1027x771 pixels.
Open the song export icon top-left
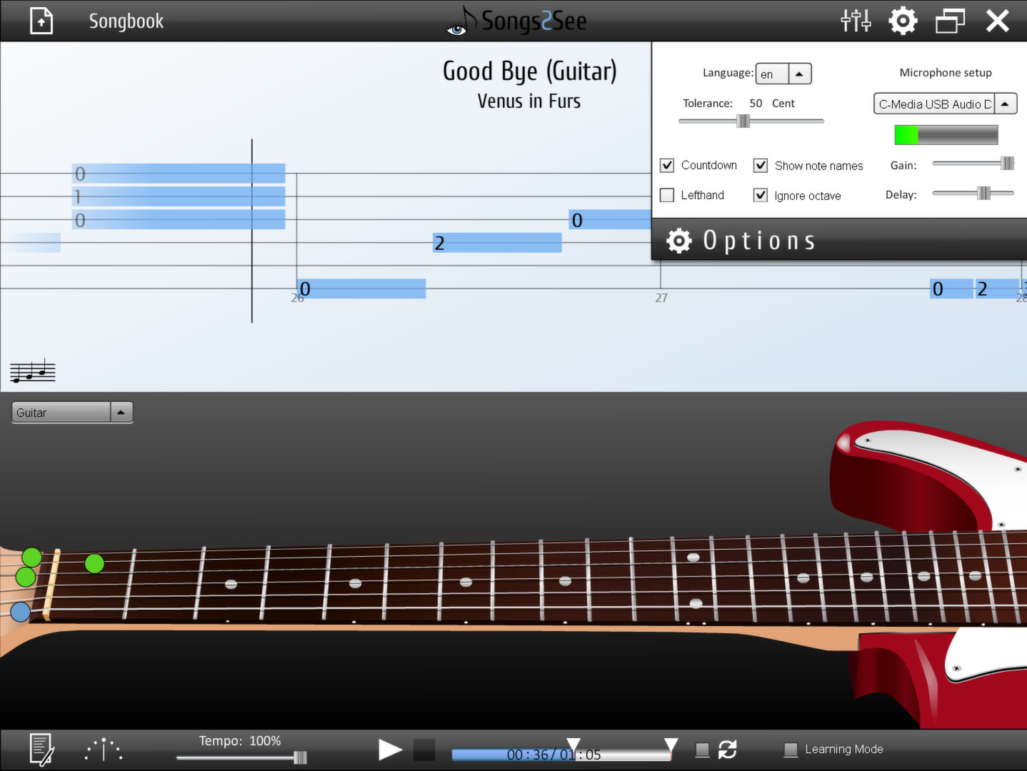click(x=41, y=21)
